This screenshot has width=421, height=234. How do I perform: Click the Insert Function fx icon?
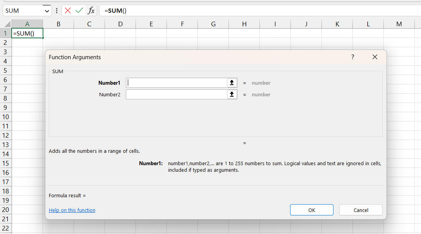coord(91,10)
